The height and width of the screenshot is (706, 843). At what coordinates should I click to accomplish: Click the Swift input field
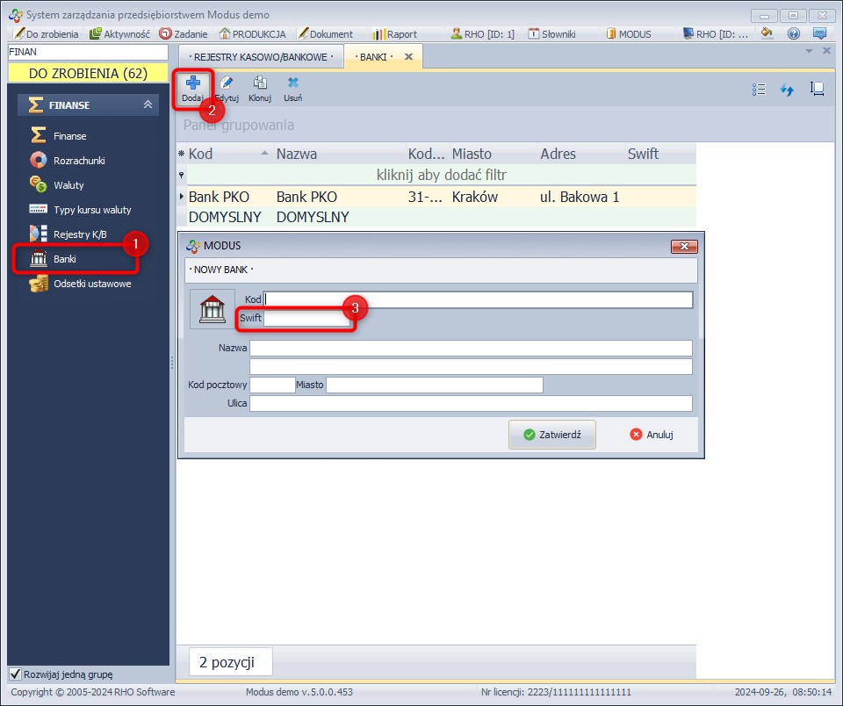pyautogui.click(x=307, y=319)
